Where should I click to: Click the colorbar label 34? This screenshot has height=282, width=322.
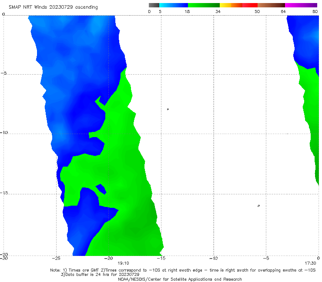pos(218,11)
